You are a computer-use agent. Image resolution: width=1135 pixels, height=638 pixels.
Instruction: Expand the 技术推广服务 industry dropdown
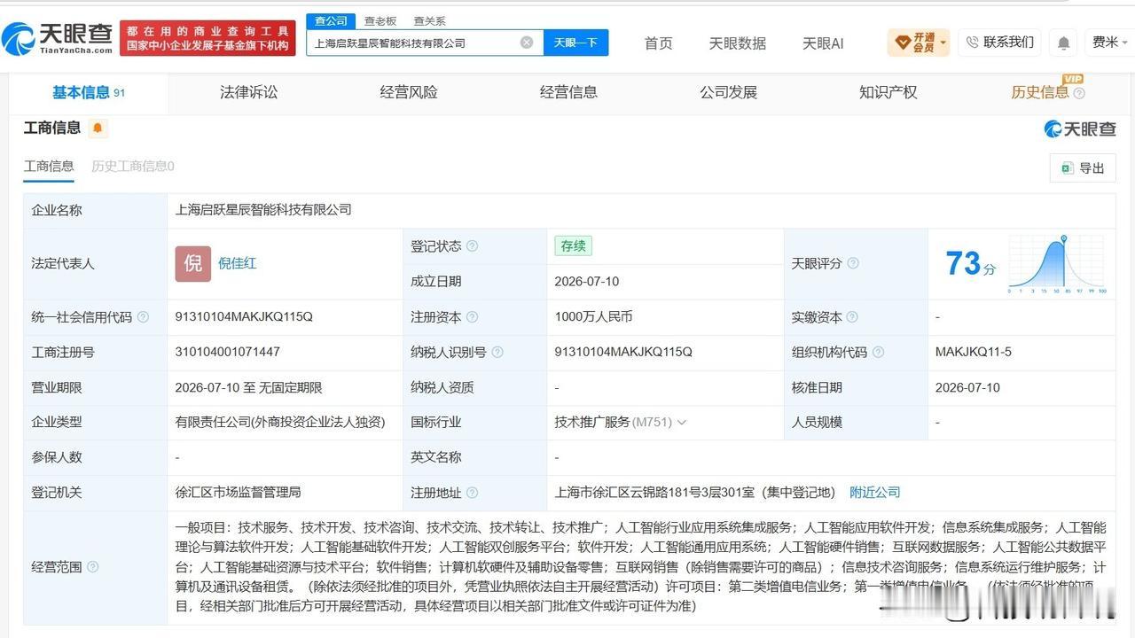tap(681, 423)
